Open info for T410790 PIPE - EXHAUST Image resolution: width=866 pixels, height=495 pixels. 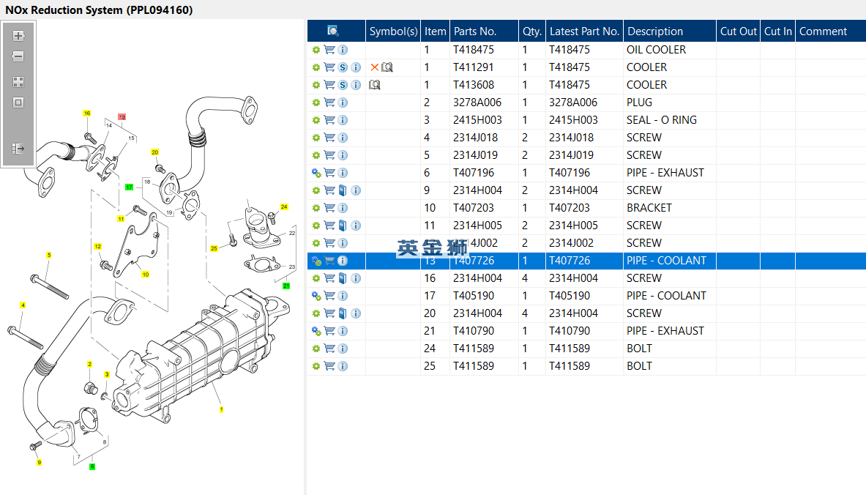[x=343, y=331]
